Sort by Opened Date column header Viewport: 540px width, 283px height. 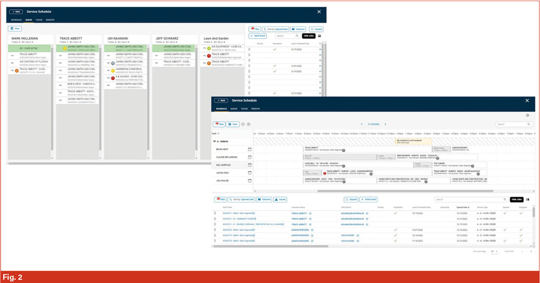click(x=463, y=208)
